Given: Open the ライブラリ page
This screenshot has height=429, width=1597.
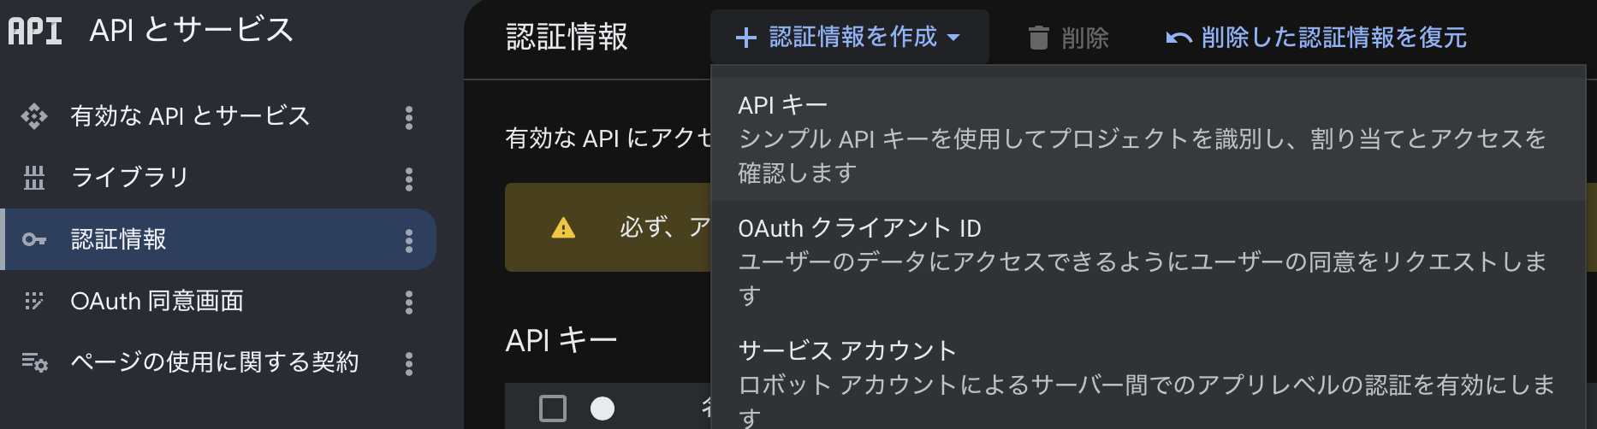Looking at the screenshot, I should click(220, 178).
